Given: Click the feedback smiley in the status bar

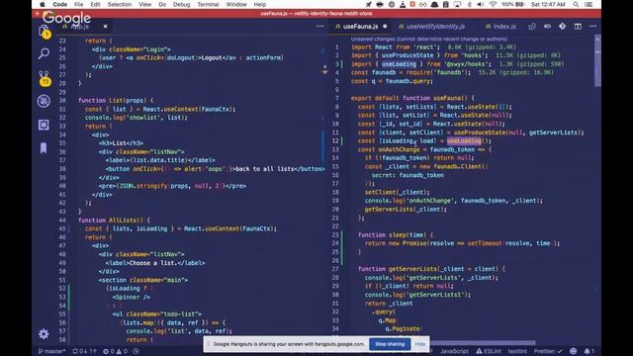Looking at the screenshot, I should [573, 352].
